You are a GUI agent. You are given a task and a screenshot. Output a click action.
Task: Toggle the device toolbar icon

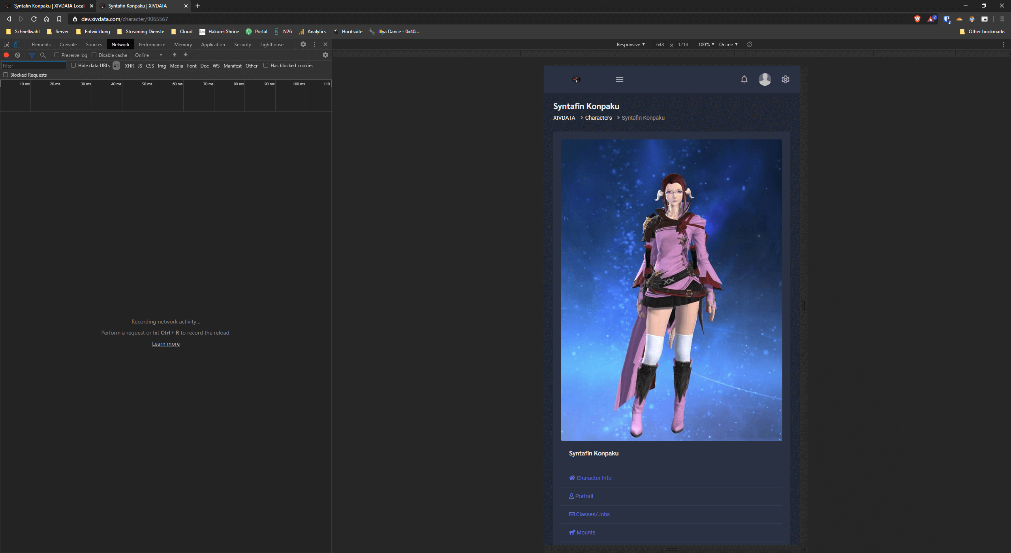pos(17,45)
